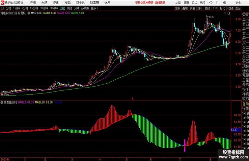The height and width of the screenshot is (161, 249).
Task: Expand the 更多 period options
Action: (94, 8)
